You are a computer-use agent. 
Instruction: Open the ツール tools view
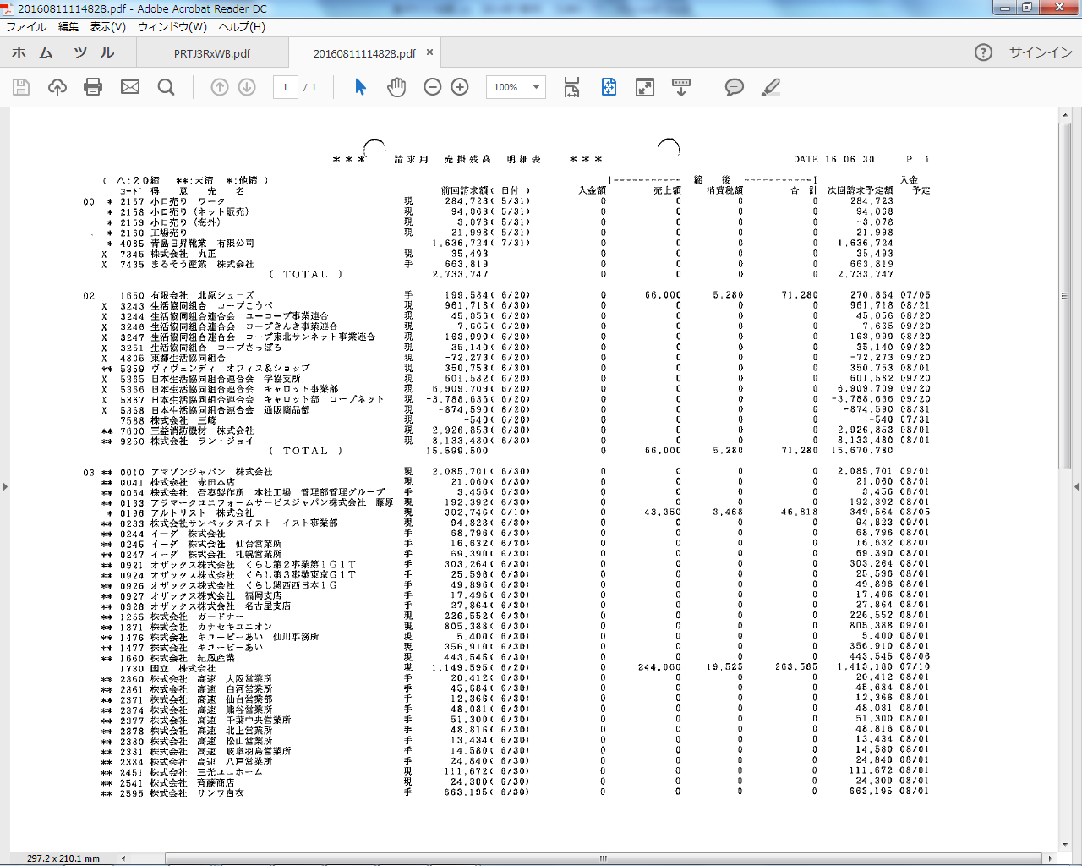click(94, 52)
